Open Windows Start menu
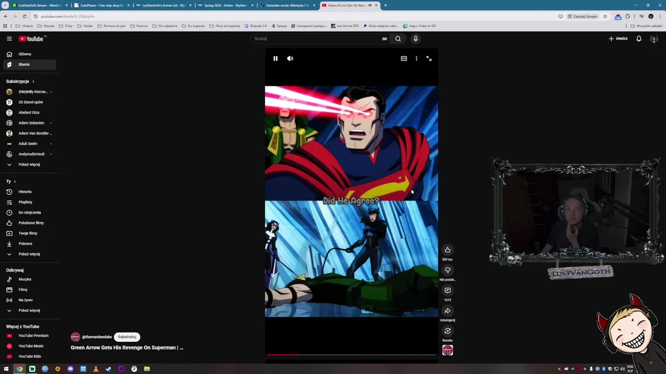 tap(6, 369)
